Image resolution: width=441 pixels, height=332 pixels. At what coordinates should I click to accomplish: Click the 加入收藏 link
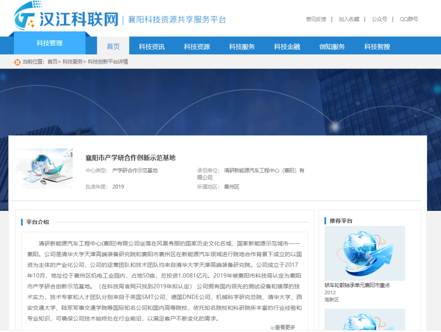(349, 19)
